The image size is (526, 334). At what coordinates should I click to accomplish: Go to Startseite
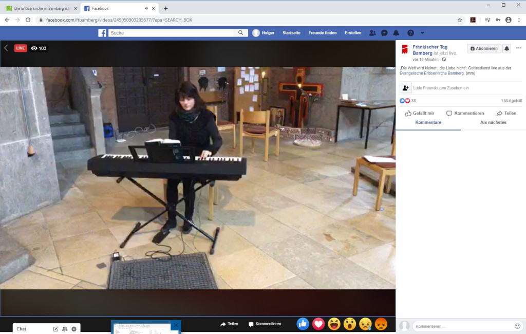[291, 33]
